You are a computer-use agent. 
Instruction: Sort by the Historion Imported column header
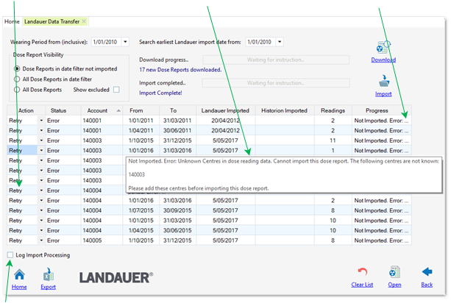tap(284, 110)
